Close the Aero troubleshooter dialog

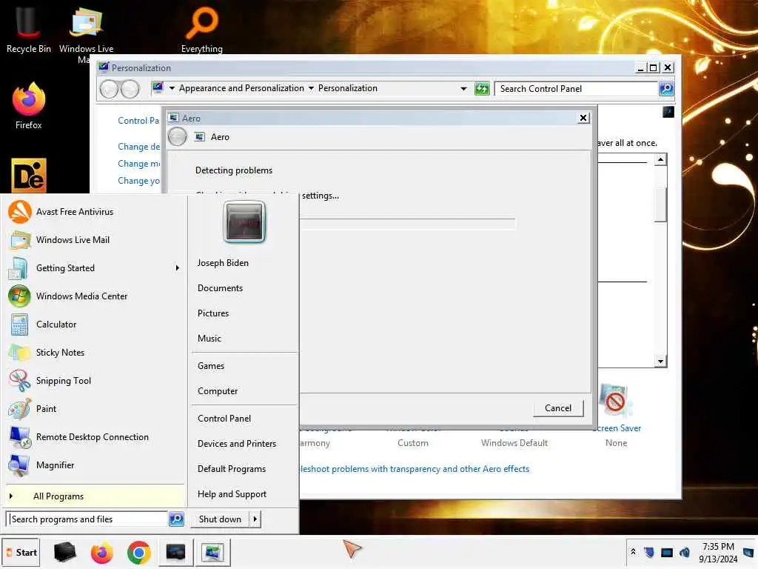click(583, 118)
